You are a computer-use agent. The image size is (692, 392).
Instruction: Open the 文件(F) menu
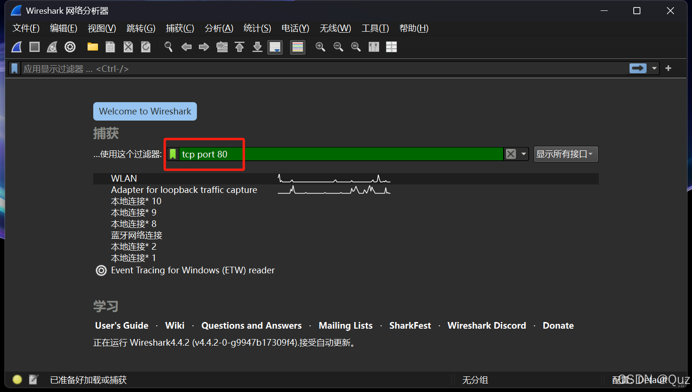26,28
